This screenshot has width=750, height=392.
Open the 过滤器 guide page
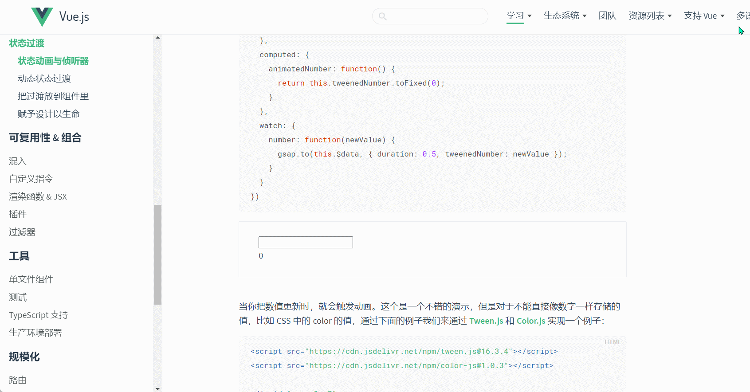pos(22,232)
